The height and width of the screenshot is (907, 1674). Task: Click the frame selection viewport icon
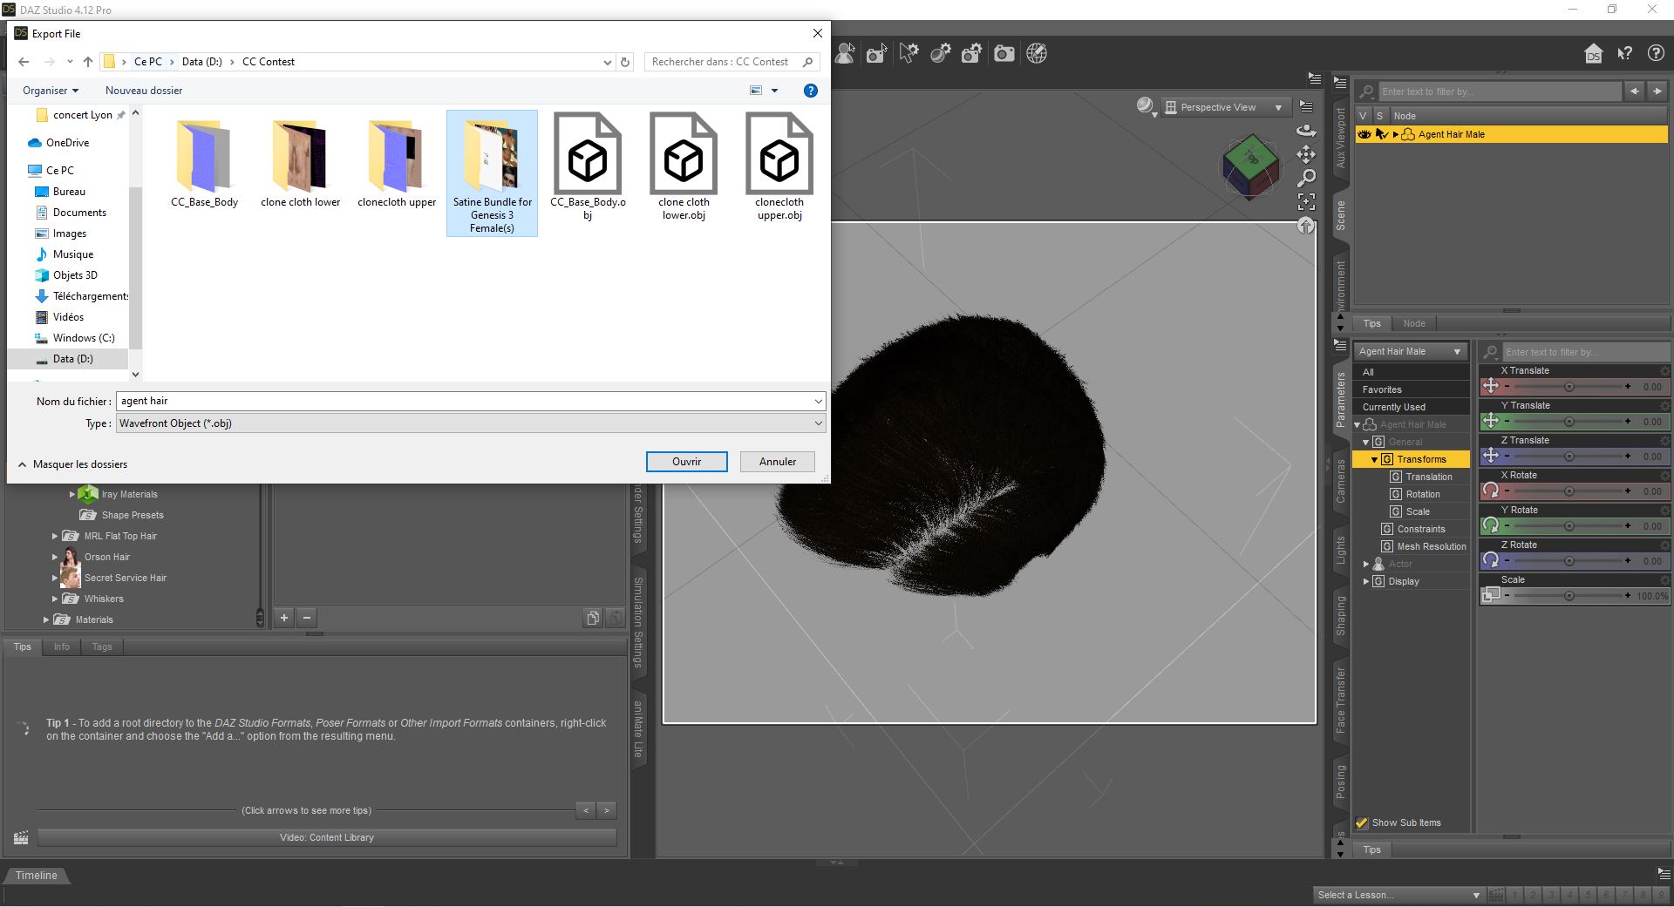pos(1305,202)
